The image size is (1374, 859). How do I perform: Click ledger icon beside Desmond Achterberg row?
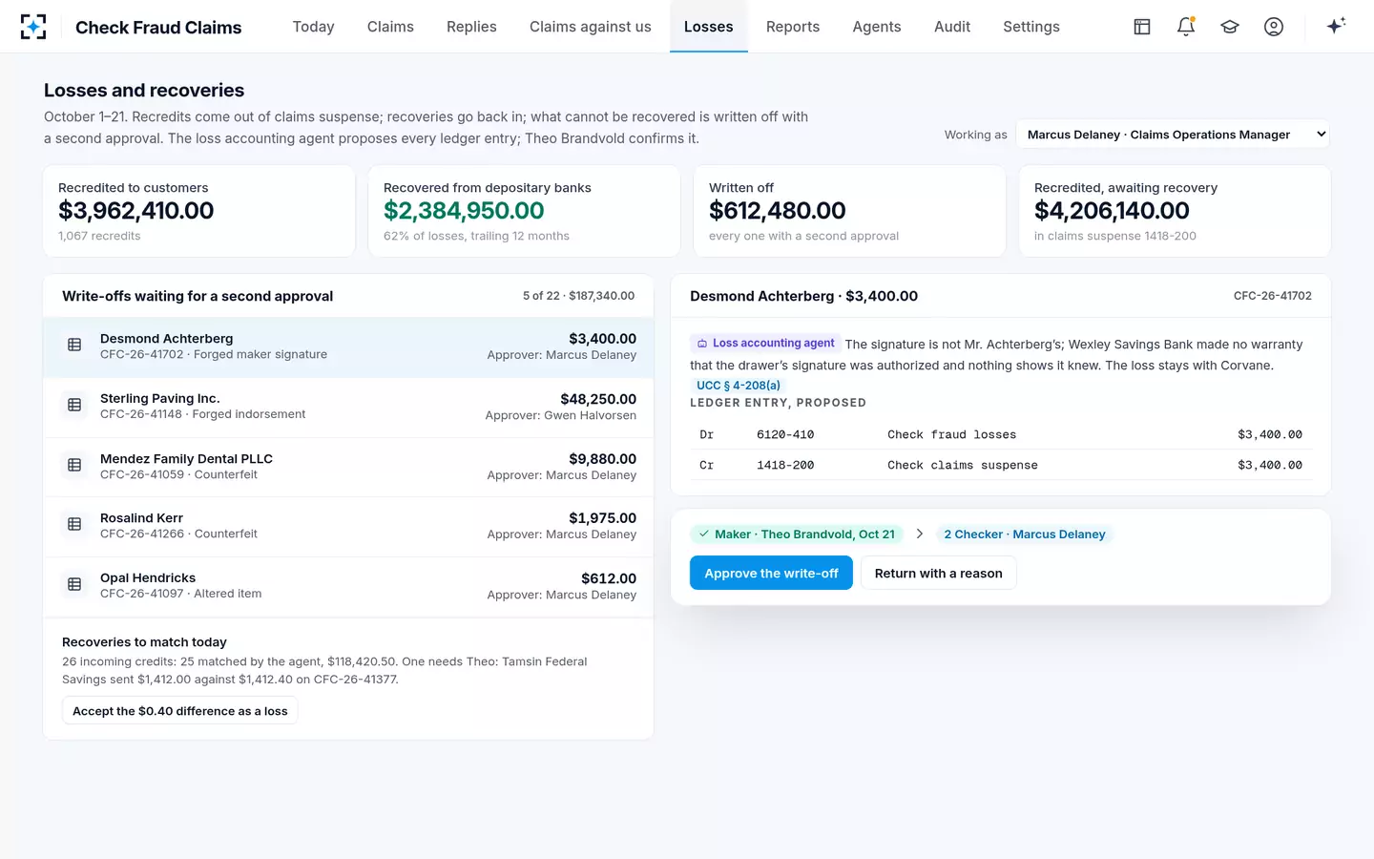click(74, 345)
